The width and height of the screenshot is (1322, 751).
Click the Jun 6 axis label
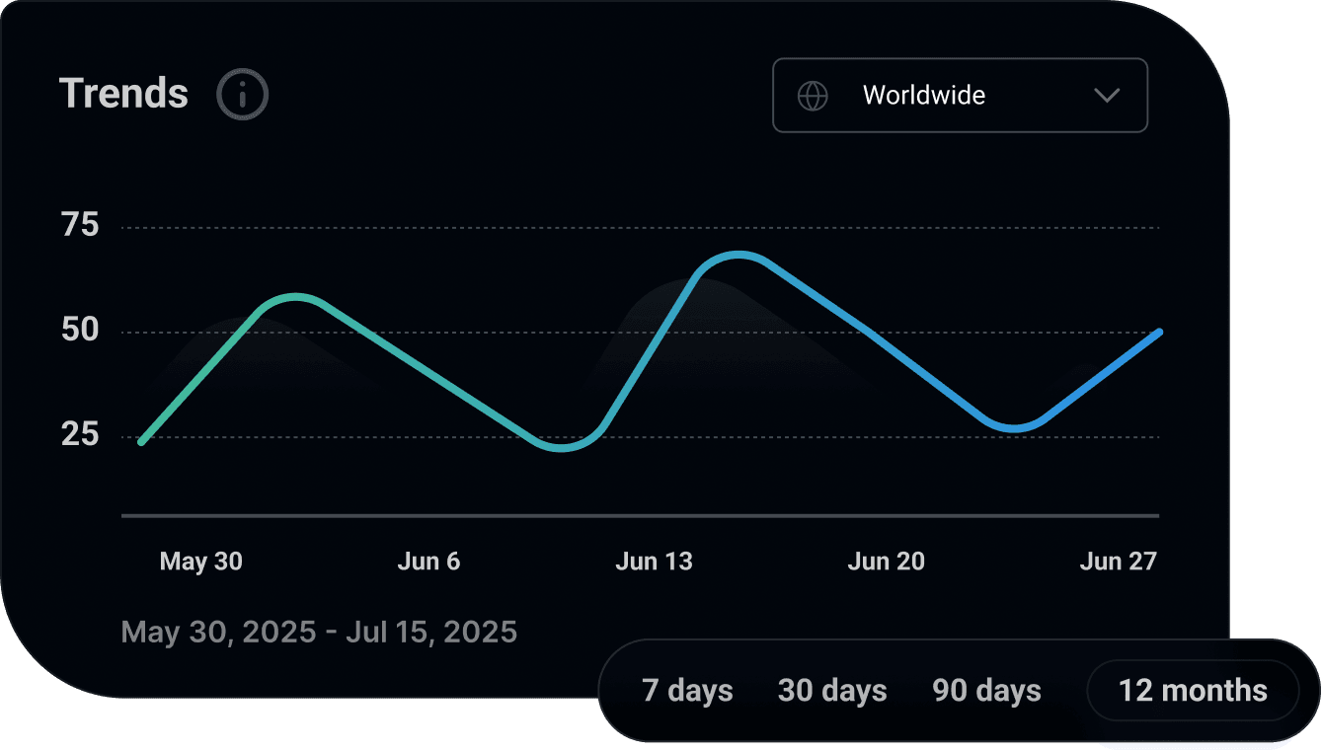pos(429,561)
